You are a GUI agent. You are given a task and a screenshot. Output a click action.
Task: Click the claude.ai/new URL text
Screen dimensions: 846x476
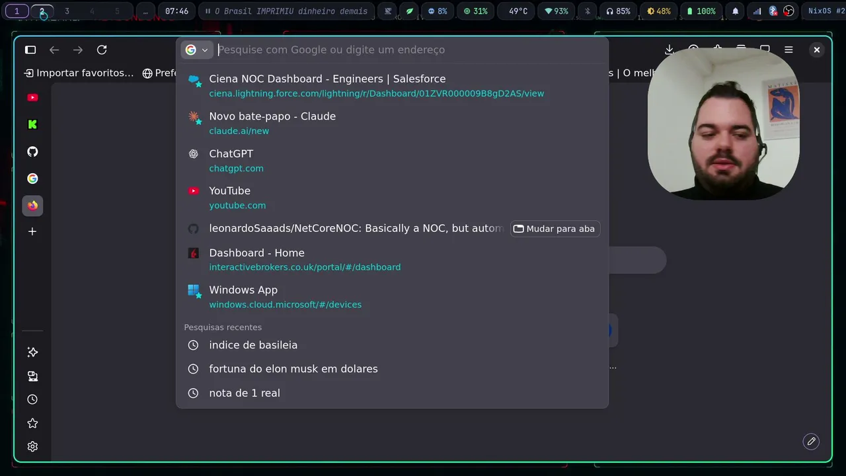click(239, 131)
